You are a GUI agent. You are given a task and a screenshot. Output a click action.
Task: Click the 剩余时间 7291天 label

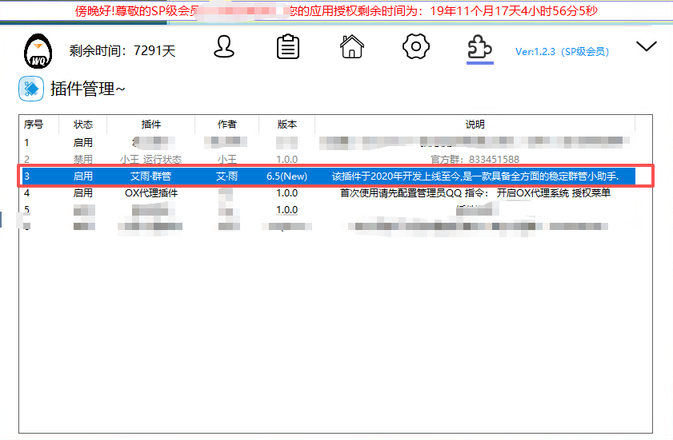pos(122,51)
